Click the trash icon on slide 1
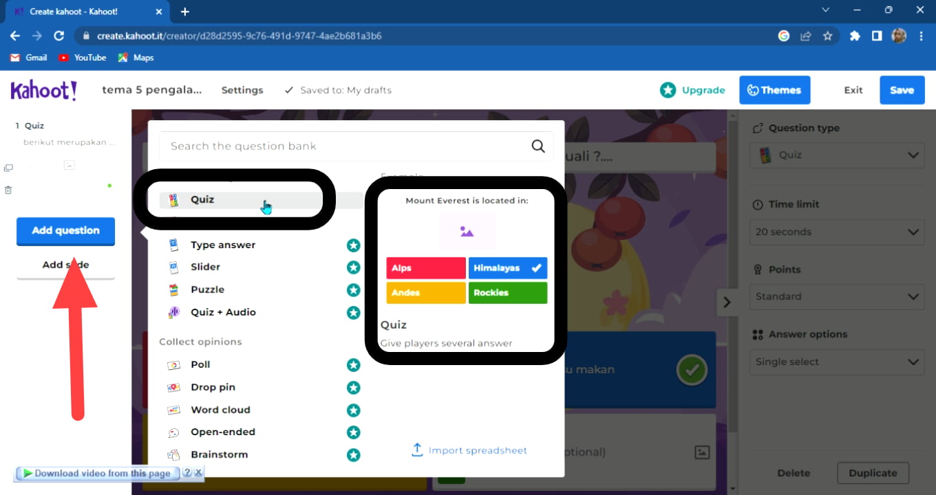 8,190
